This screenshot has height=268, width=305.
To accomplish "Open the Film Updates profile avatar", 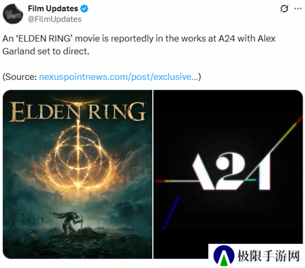I will coord(13,14).
